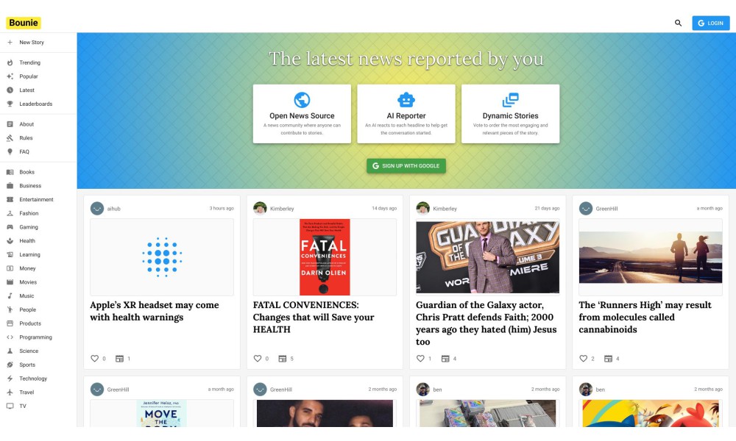This screenshot has width=736, height=441.
Task: Click the Fashion hanger icon
Action: 10,213
